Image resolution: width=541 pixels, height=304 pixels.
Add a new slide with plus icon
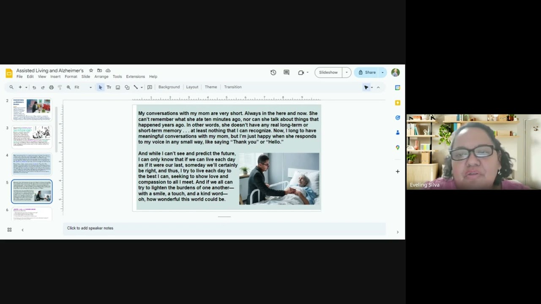(20, 87)
